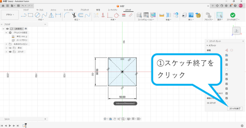Toggle the red construction linetype icon
246x128 pixels.
227,50
